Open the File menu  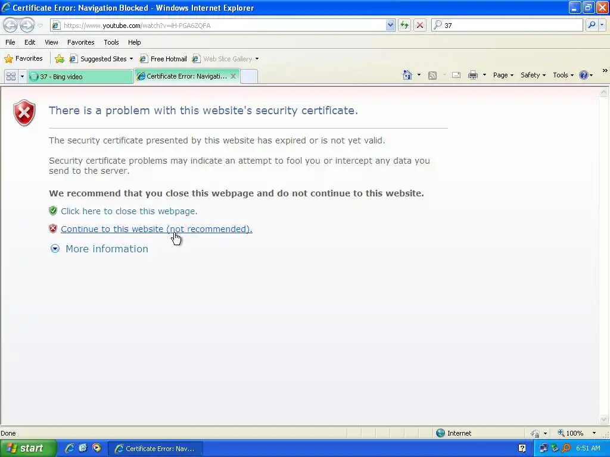tap(10, 42)
